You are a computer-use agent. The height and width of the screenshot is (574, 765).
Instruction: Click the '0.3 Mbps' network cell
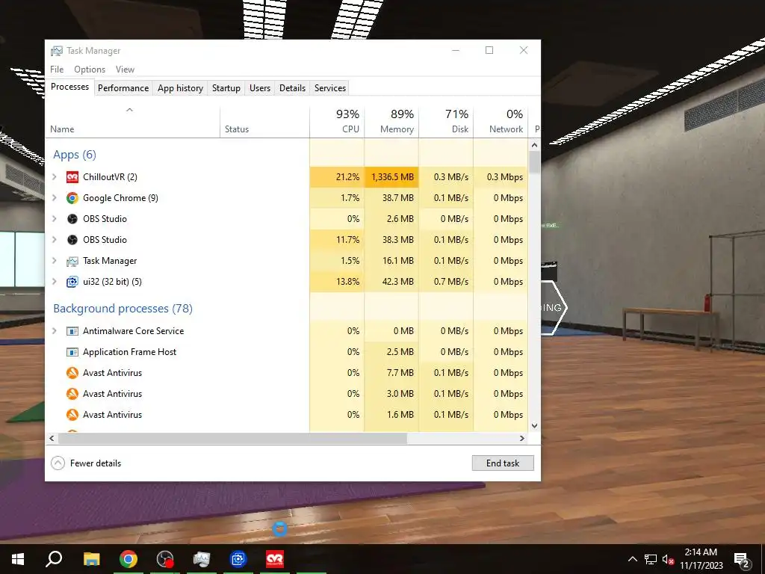pyautogui.click(x=501, y=177)
